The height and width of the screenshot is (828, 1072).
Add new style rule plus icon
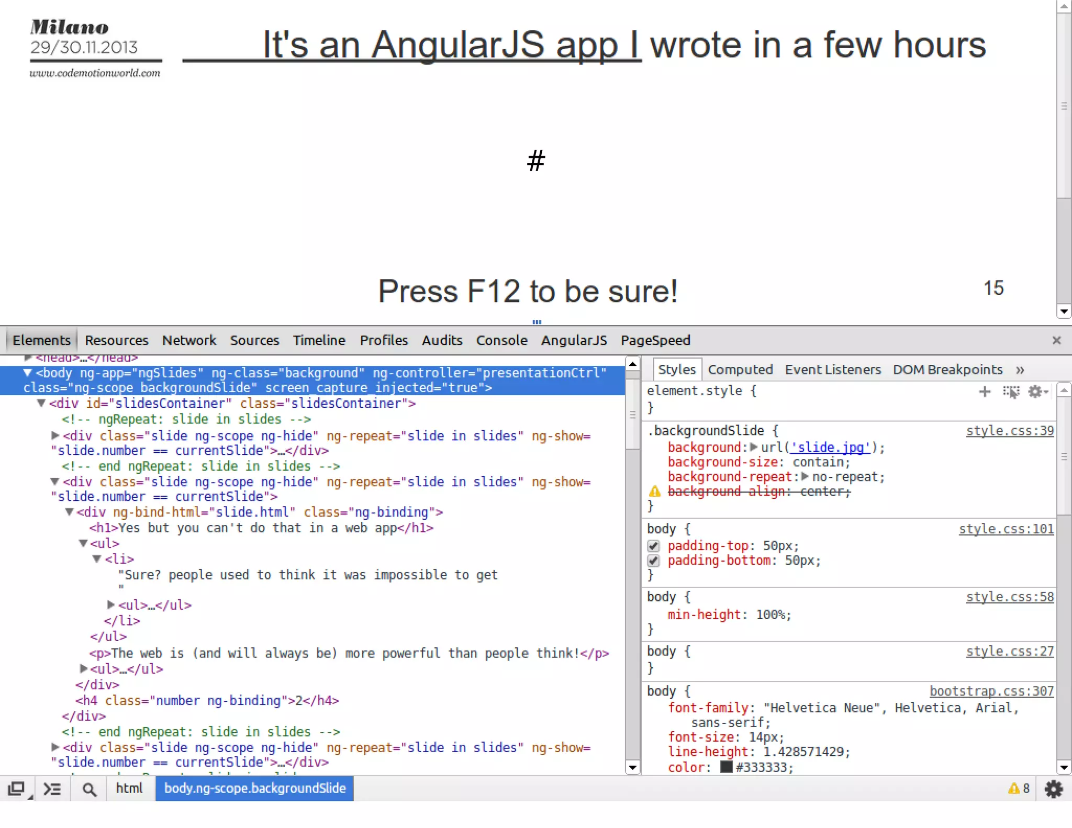pyautogui.click(x=985, y=391)
